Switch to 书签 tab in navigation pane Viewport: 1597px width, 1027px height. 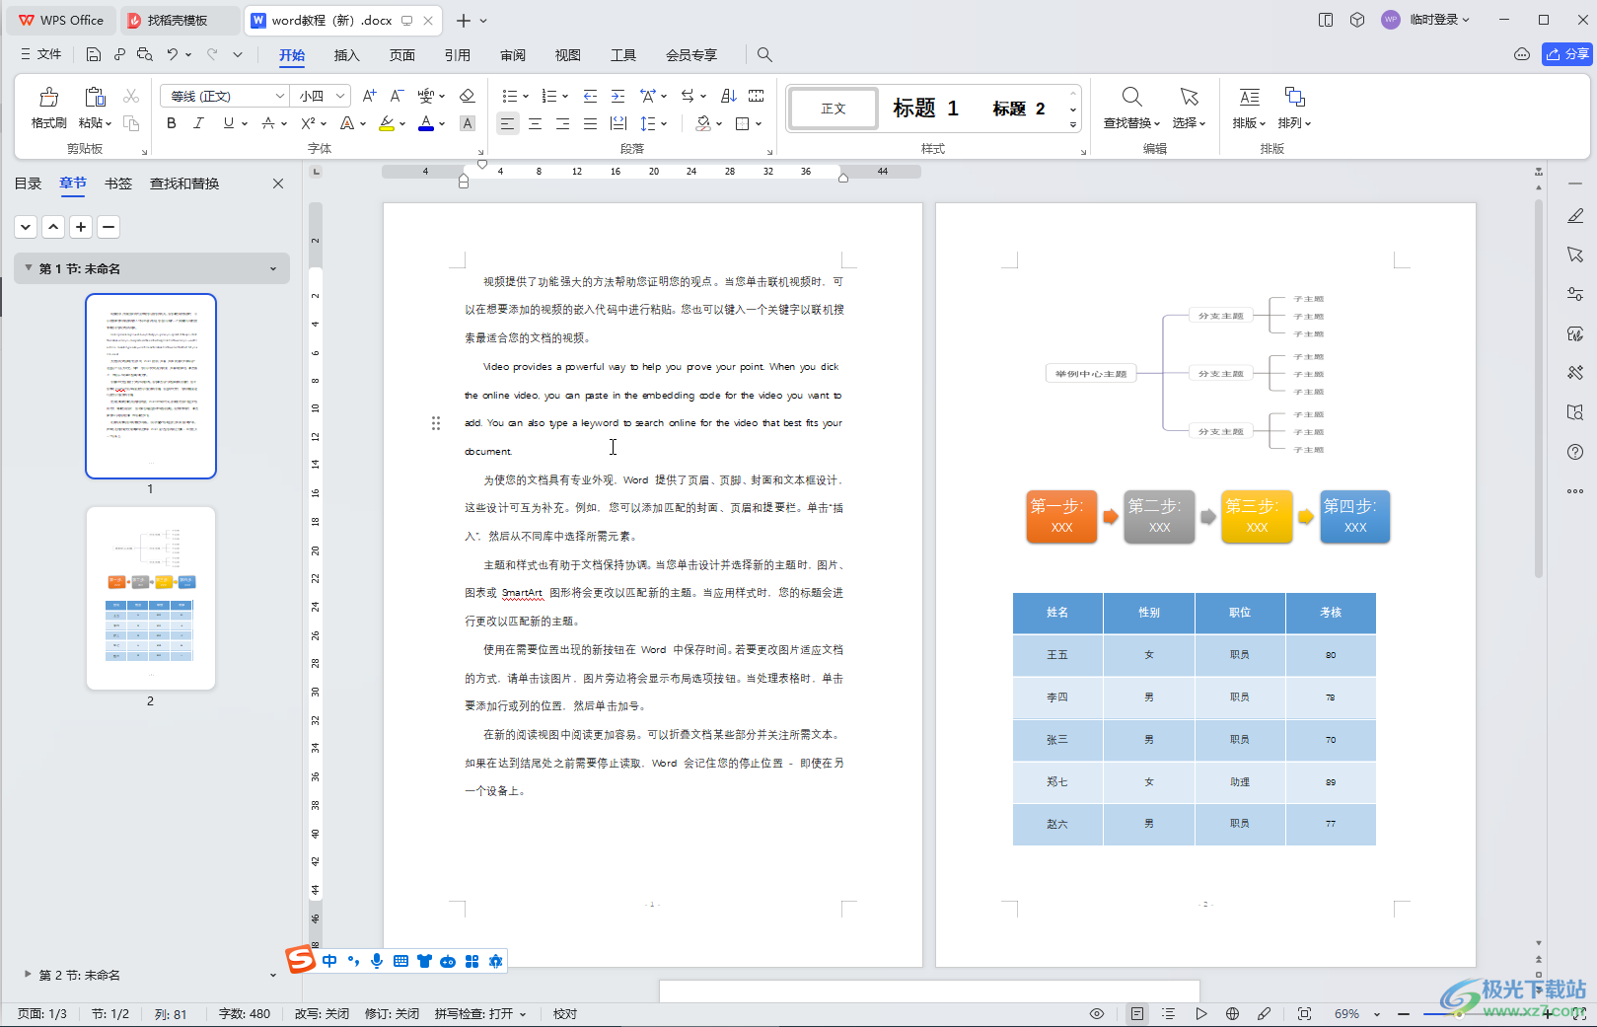pos(118,183)
